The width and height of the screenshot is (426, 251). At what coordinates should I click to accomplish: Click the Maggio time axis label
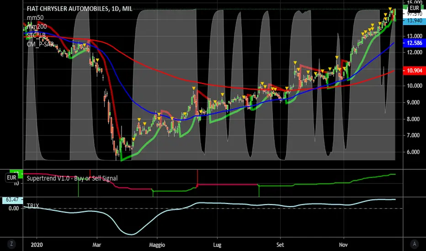(157, 245)
